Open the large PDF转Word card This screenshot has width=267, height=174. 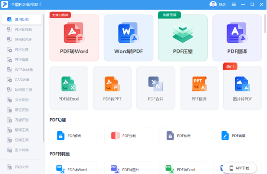pyautogui.click(x=74, y=37)
